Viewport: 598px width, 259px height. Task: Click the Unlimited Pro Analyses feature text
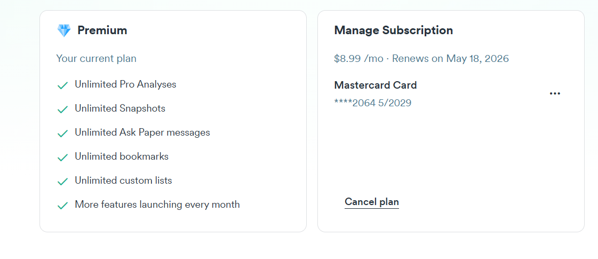tap(125, 84)
